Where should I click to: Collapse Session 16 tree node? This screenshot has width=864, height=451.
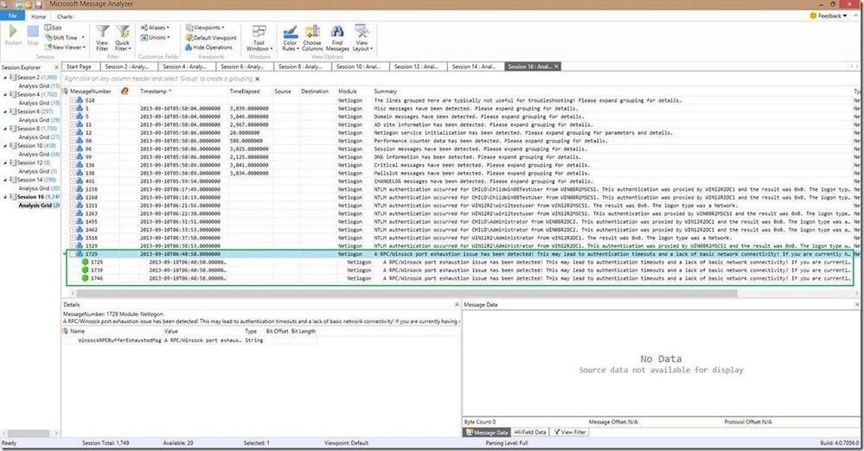pos(5,197)
